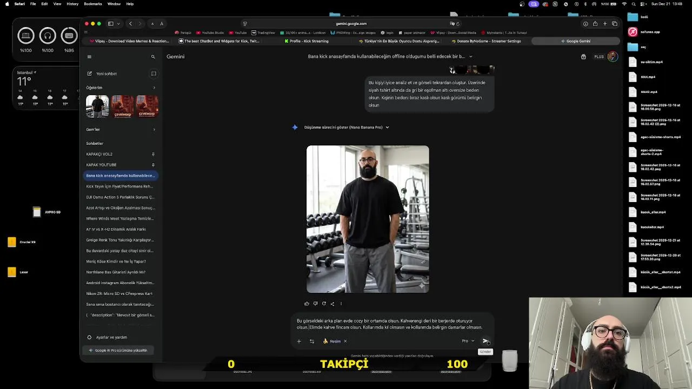This screenshot has height=389, width=692.
Task: Click the plus attach icon in prompt box
Action: [299, 341]
